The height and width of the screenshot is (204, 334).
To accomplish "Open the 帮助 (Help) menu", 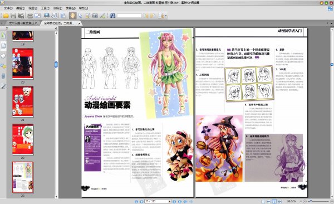I will click(83, 8).
